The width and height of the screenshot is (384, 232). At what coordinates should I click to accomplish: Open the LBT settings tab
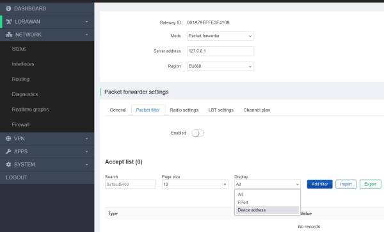pos(221,110)
